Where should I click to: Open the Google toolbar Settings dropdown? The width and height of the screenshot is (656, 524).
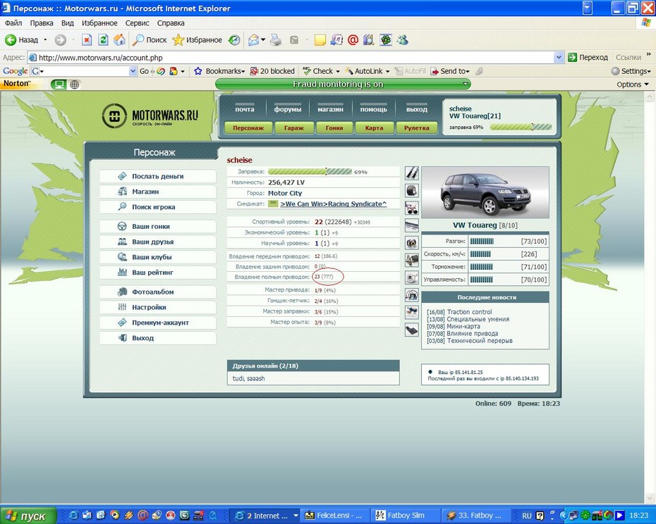[631, 71]
